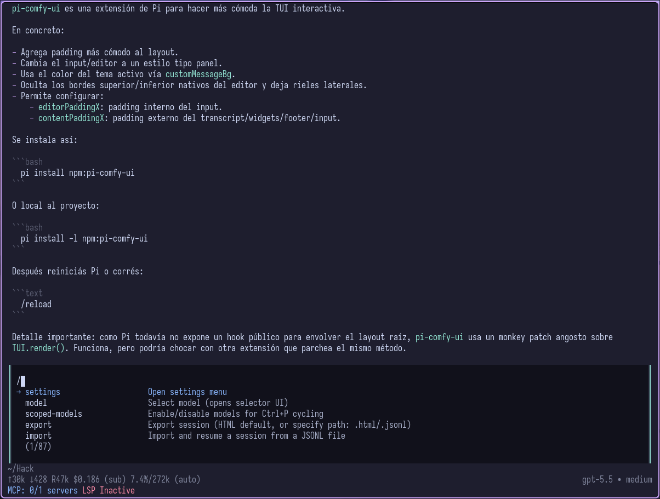This screenshot has width=660, height=499.
Task: Click the 'Se instala así:' line
Action: [45, 140]
